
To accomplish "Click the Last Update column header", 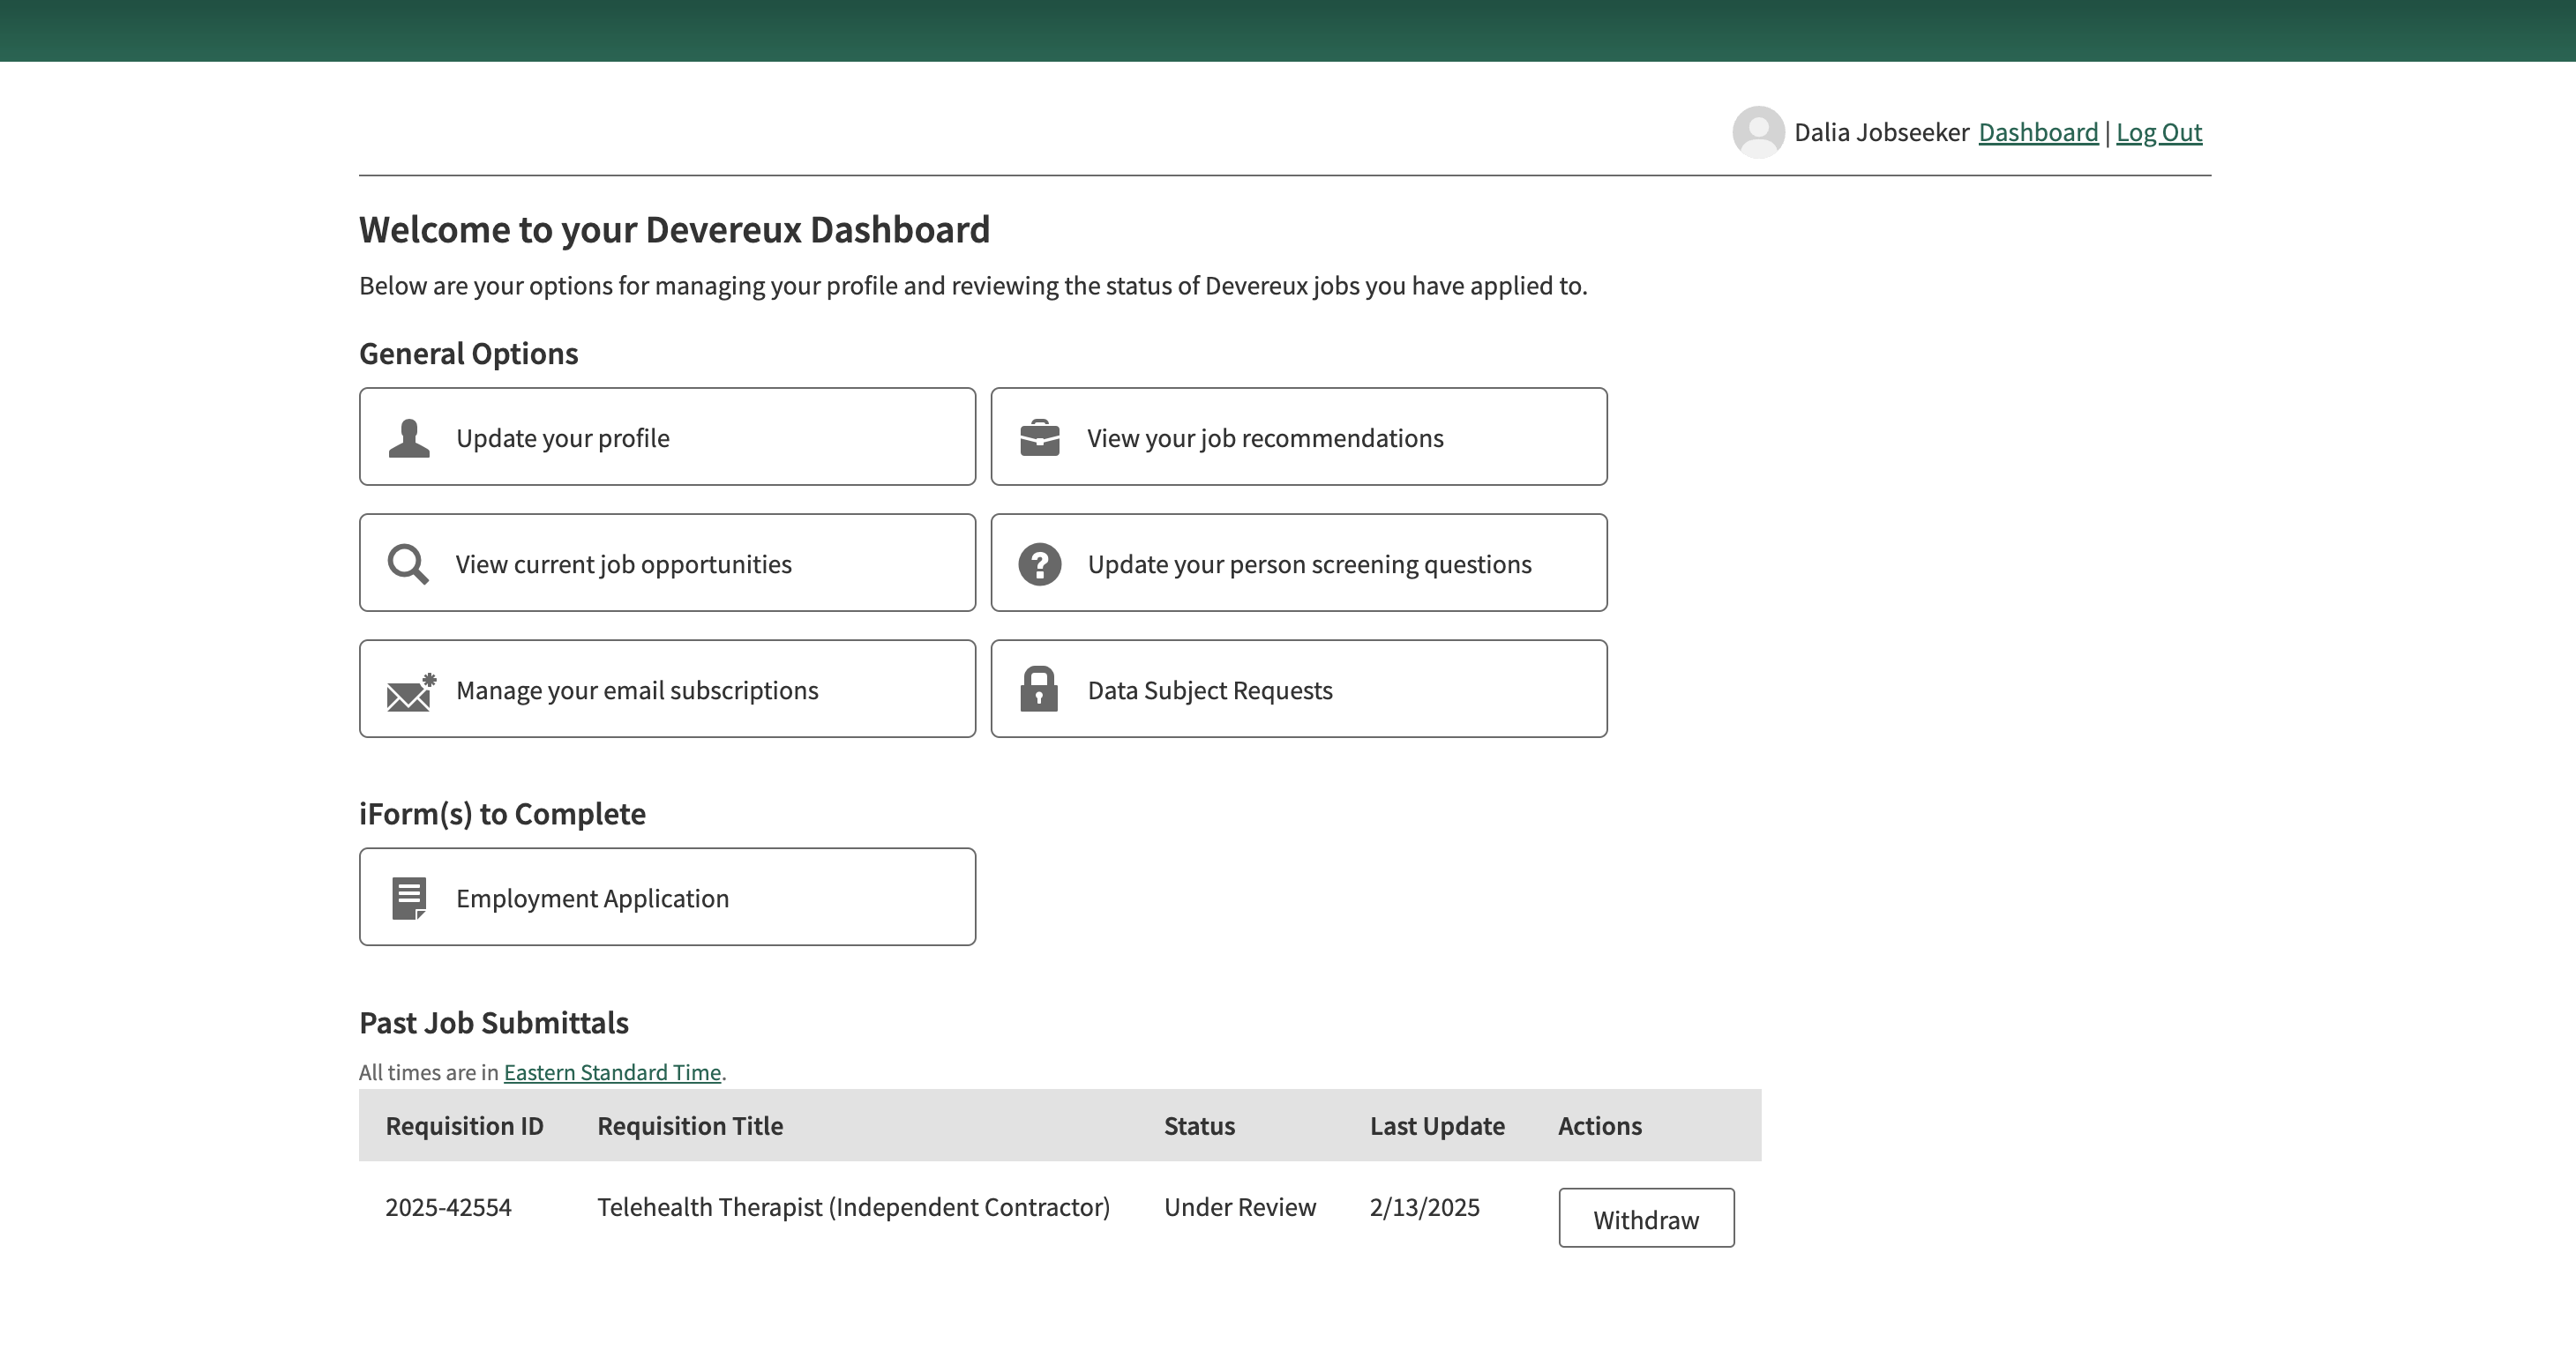I will tap(1437, 1126).
